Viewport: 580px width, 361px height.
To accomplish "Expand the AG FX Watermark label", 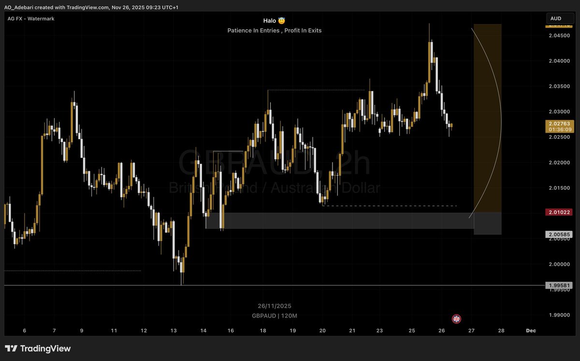I will click(x=30, y=18).
